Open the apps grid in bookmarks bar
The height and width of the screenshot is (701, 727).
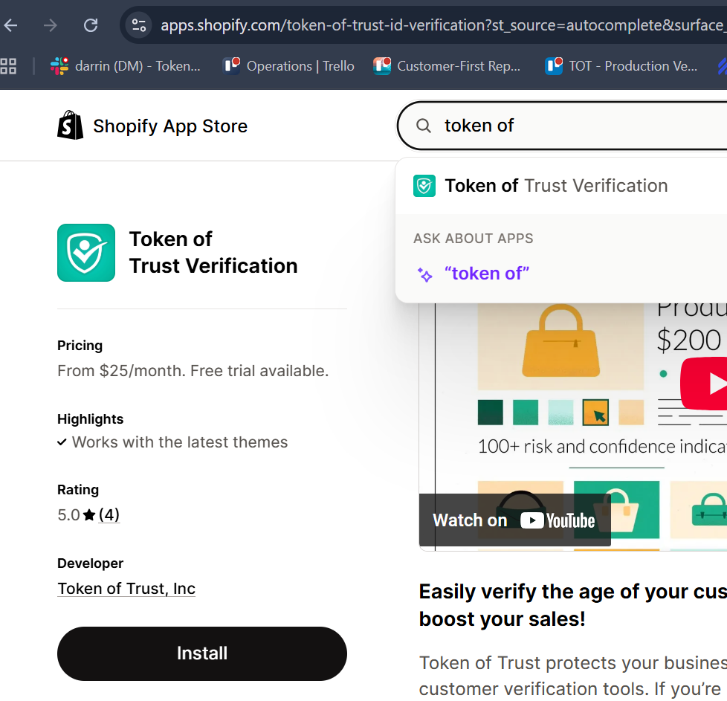click(x=8, y=66)
